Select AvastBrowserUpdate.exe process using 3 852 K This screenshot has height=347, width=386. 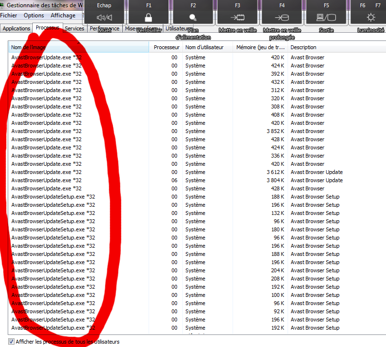[x=46, y=131]
